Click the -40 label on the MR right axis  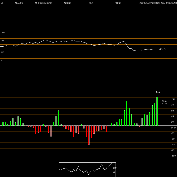coord(173,139)
